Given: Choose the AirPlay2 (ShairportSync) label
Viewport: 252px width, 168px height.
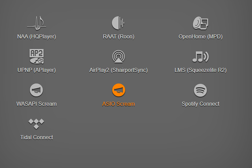Looking at the screenshot, I should click(x=119, y=70).
